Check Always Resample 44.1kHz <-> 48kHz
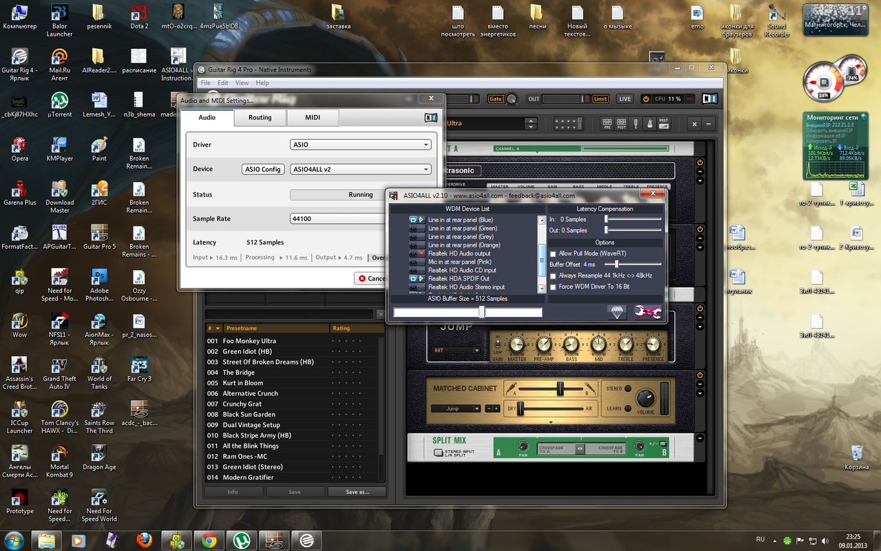The width and height of the screenshot is (881, 551). [x=553, y=275]
